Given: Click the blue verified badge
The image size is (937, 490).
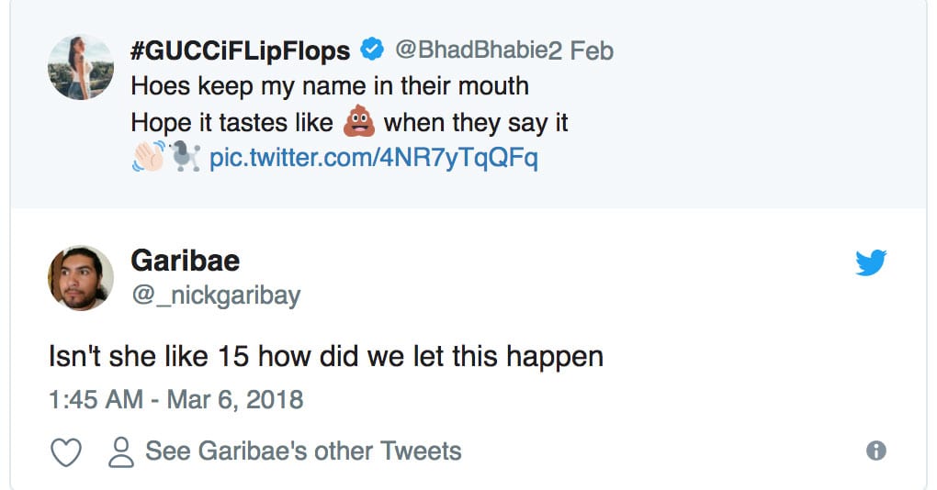Looking at the screenshot, I should pos(371,50).
